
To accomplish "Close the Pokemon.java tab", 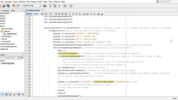I will coord(42,10).
